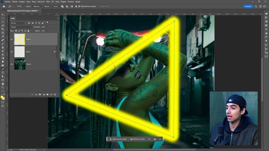Image resolution: width=269 pixels, height=151 pixels.
Task: Select the Spot Healing Brush tool
Action: [x=3, y=40]
